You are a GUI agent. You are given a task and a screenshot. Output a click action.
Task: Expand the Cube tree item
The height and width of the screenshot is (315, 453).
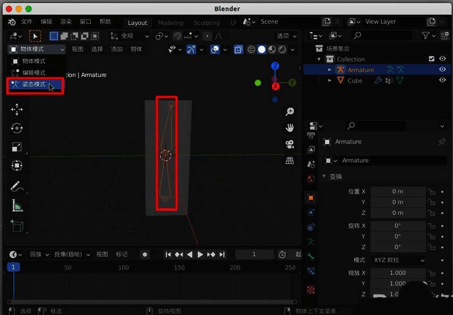click(x=330, y=80)
